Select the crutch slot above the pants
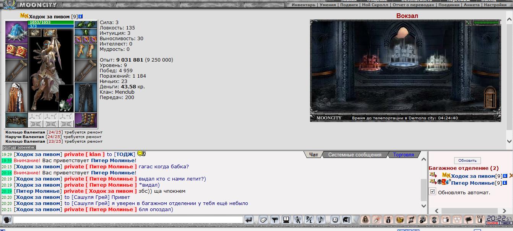This screenshot has width=513, height=231. pos(86,70)
